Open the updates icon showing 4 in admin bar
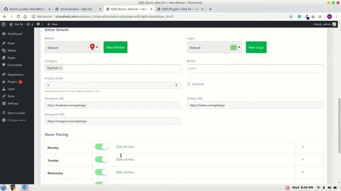The image size is (341, 191). [30, 24]
